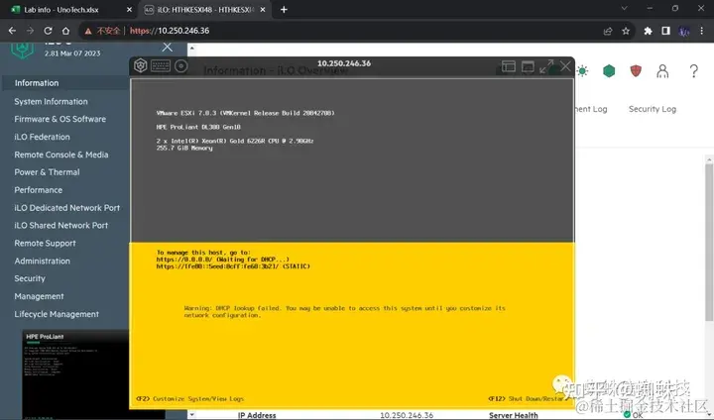Share this page from address bar
This screenshot has width=714, height=420.
coord(608,31)
